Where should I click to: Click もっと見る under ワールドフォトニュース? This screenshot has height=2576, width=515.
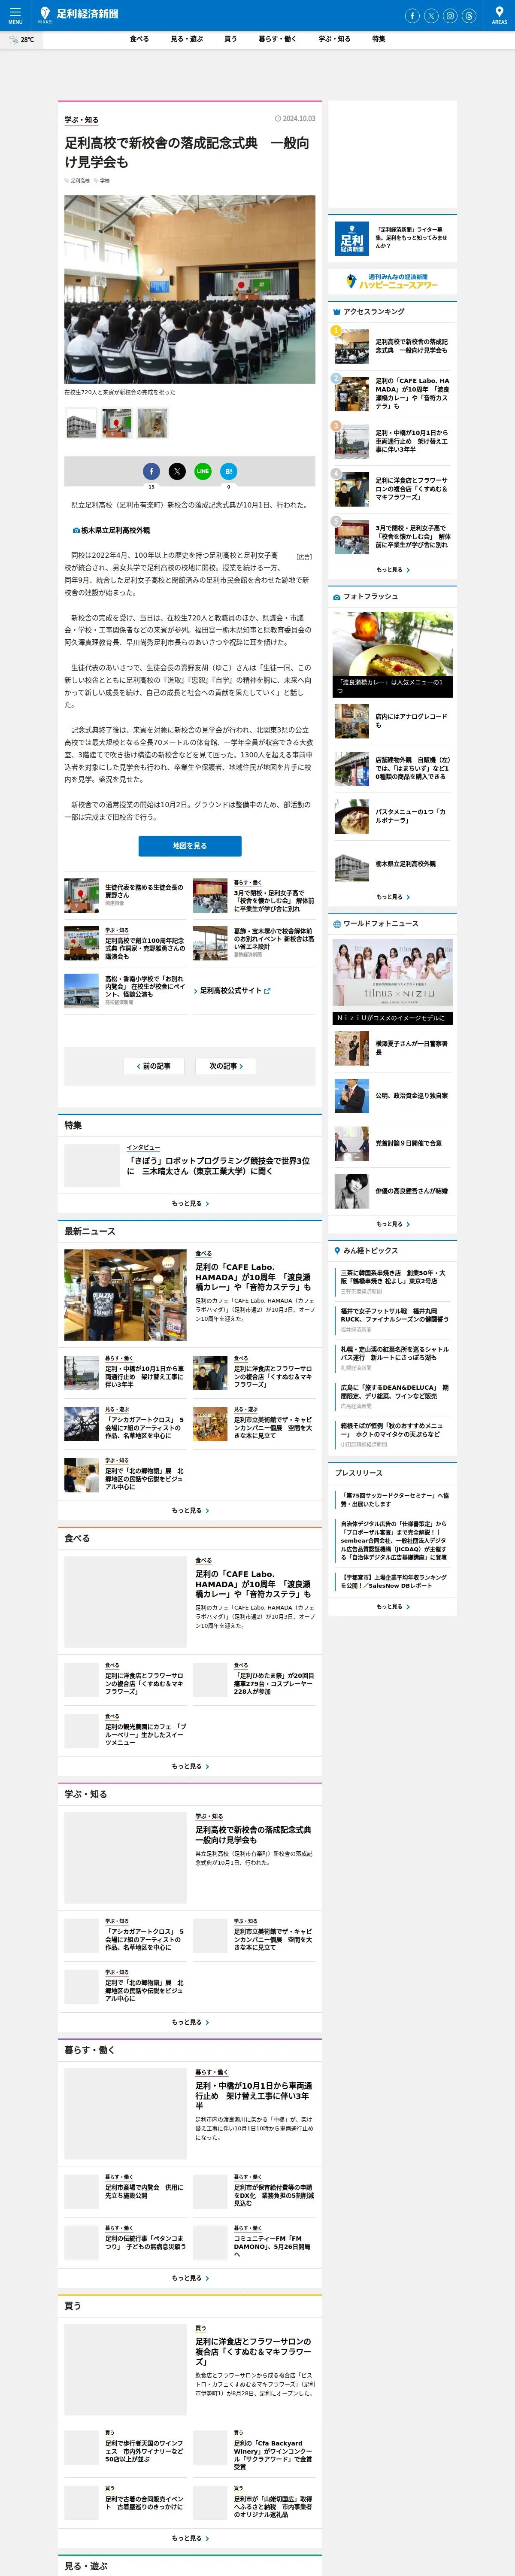(392, 1224)
